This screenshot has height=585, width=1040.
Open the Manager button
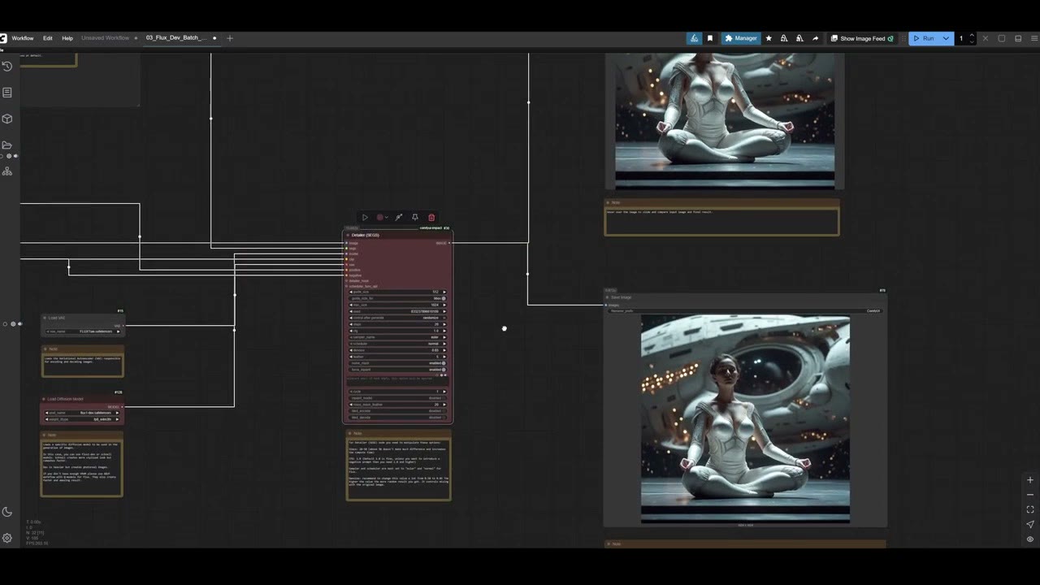pyautogui.click(x=741, y=38)
